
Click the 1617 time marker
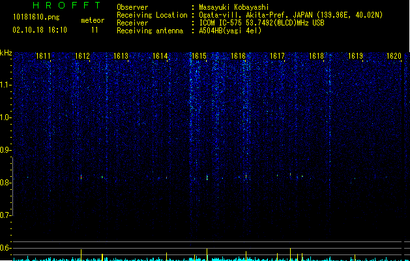tap(277, 56)
